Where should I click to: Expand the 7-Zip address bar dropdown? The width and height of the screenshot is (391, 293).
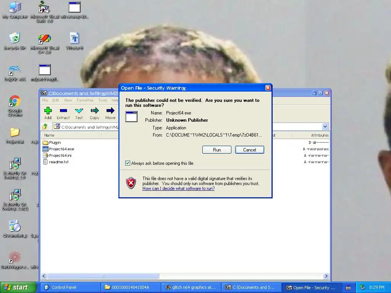click(325, 127)
